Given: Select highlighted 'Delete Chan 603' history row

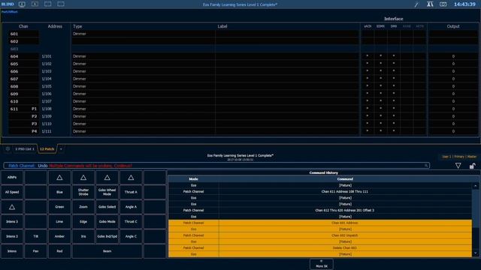Looking at the screenshot, I should click(x=320, y=248).
